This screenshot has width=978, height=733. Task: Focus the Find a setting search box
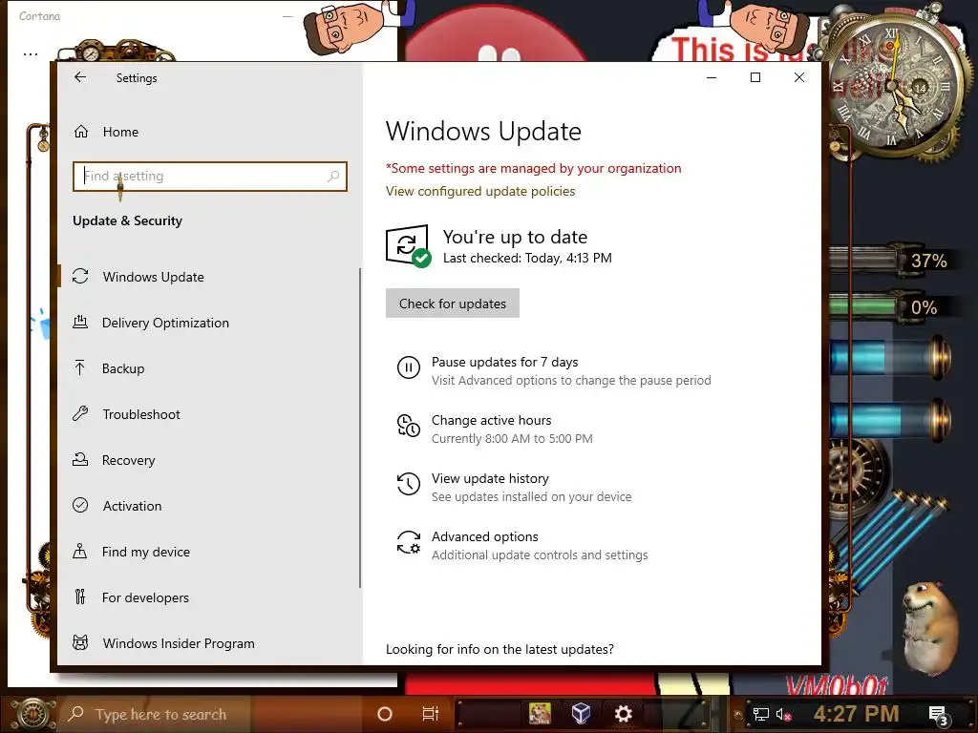(209, 177)
